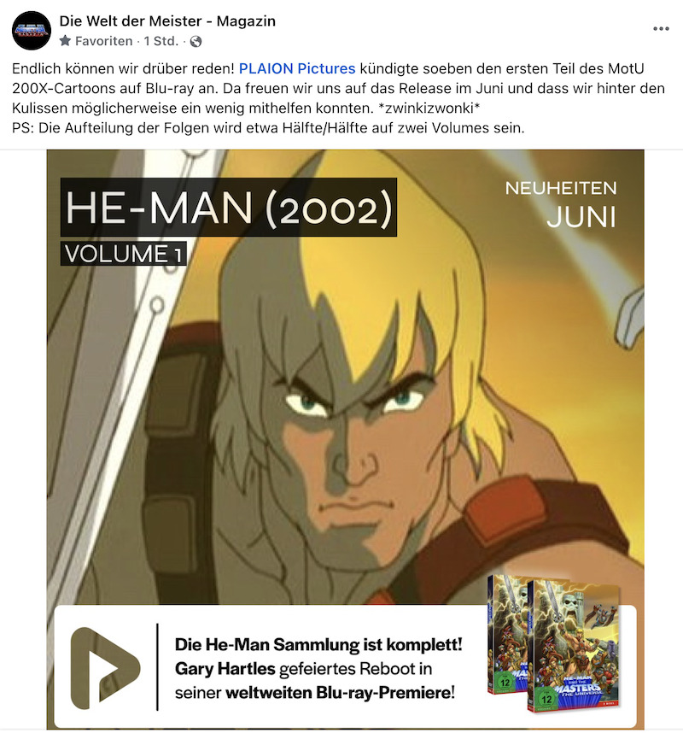Click the green FSK 12 badge on the front cover
The image size is (683, 739).
pos(546,699)
